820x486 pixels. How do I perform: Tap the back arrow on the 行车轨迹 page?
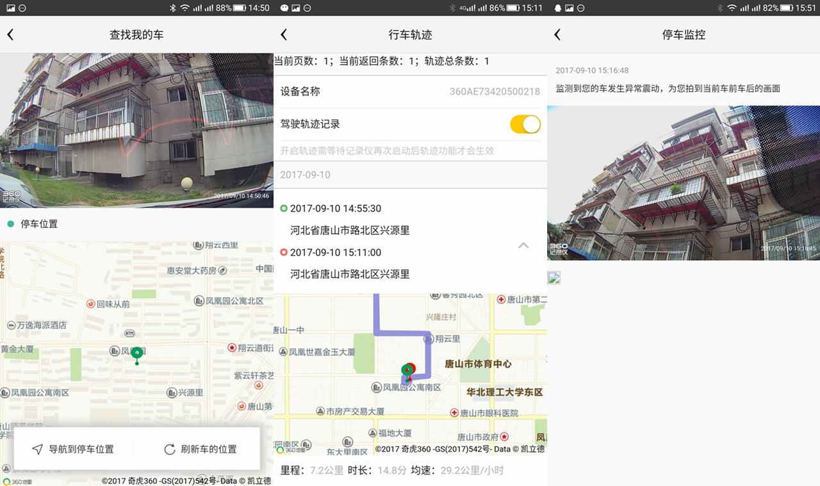click(284, 35)
